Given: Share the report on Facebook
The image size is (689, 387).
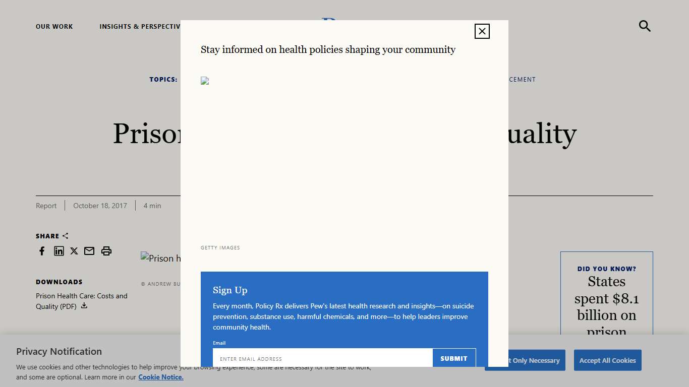Looking at the screenshot, I should coord(42,251).
